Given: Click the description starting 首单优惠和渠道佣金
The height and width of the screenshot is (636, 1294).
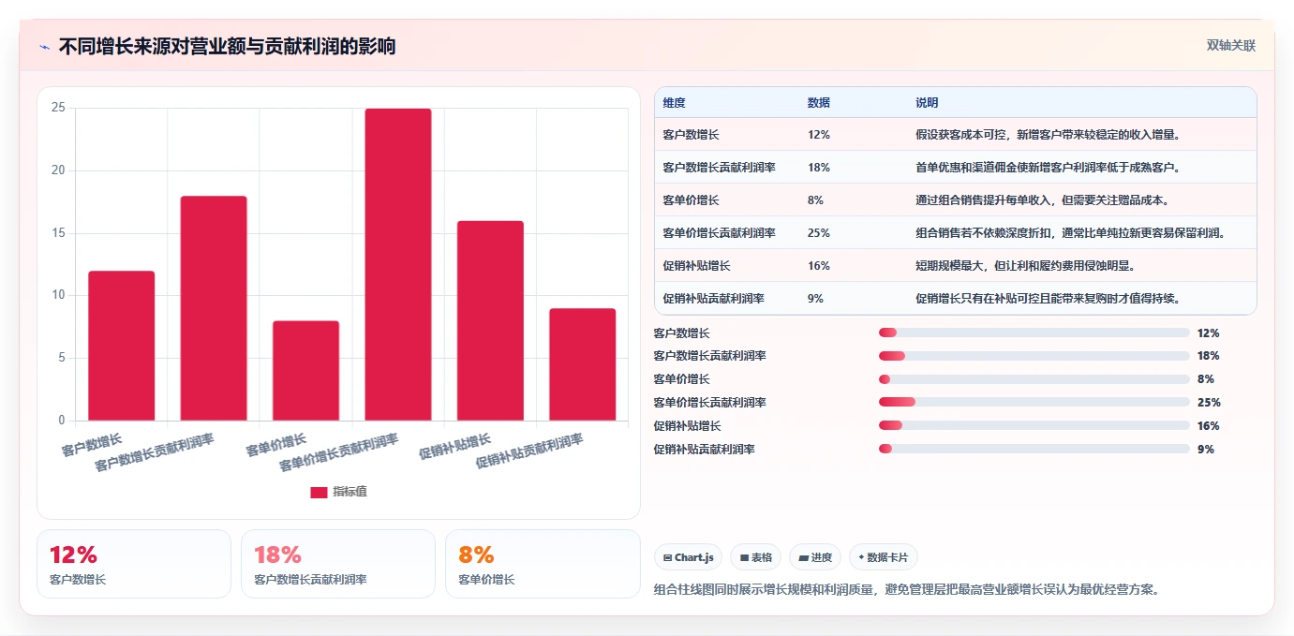Looking at the screenshot, I should [1048, 168].
